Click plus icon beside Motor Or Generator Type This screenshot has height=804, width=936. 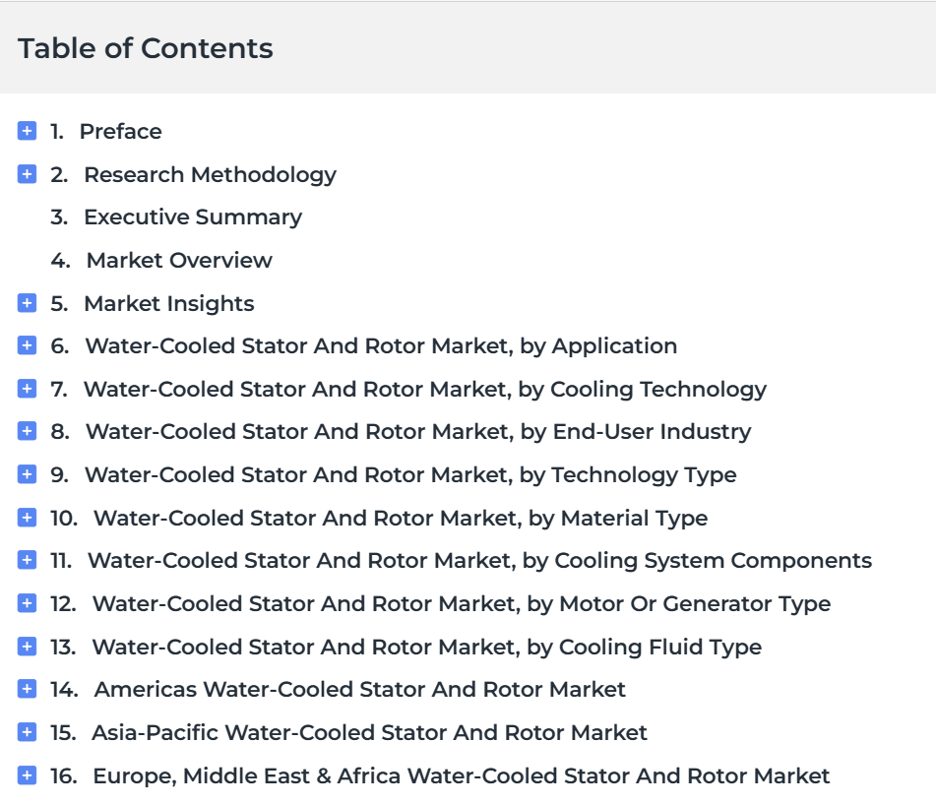27,603
